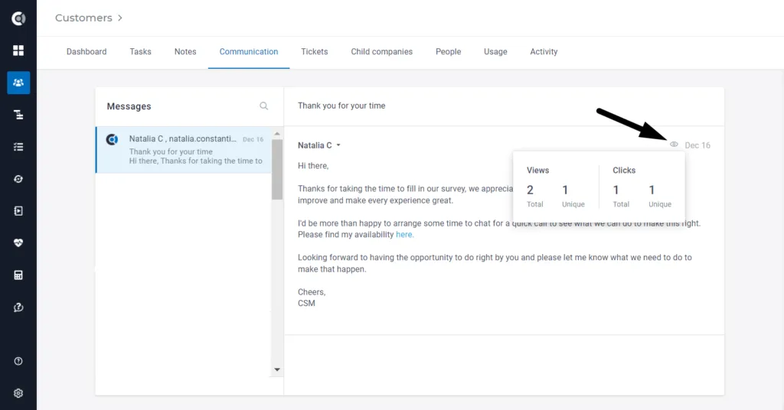Click the eye views icon near Dec 16
Viewport: 784px width, 410px height.
pyautogui.click(x=674, y=145)
